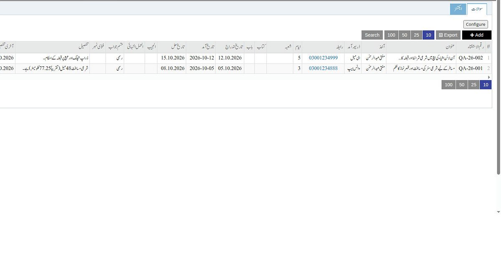
Task: Sort by the تاریخ آمد column header
Action: pyautogui.click(x=201, y=47)
